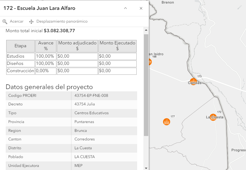The height and width of the screenshot is (170, 246).
Task: Click the 'Datos generales del proyecto' heading
Action: coord(49,87)
